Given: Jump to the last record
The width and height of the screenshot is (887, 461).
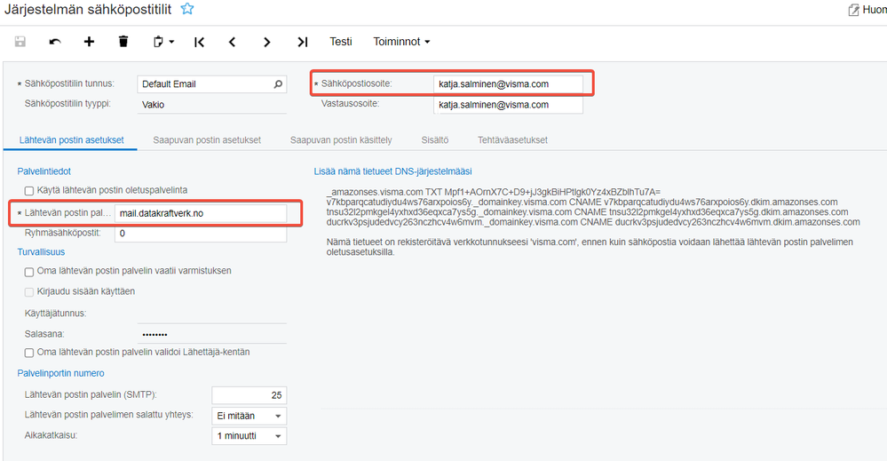Looking at the screenshot, I should (303, 42).
